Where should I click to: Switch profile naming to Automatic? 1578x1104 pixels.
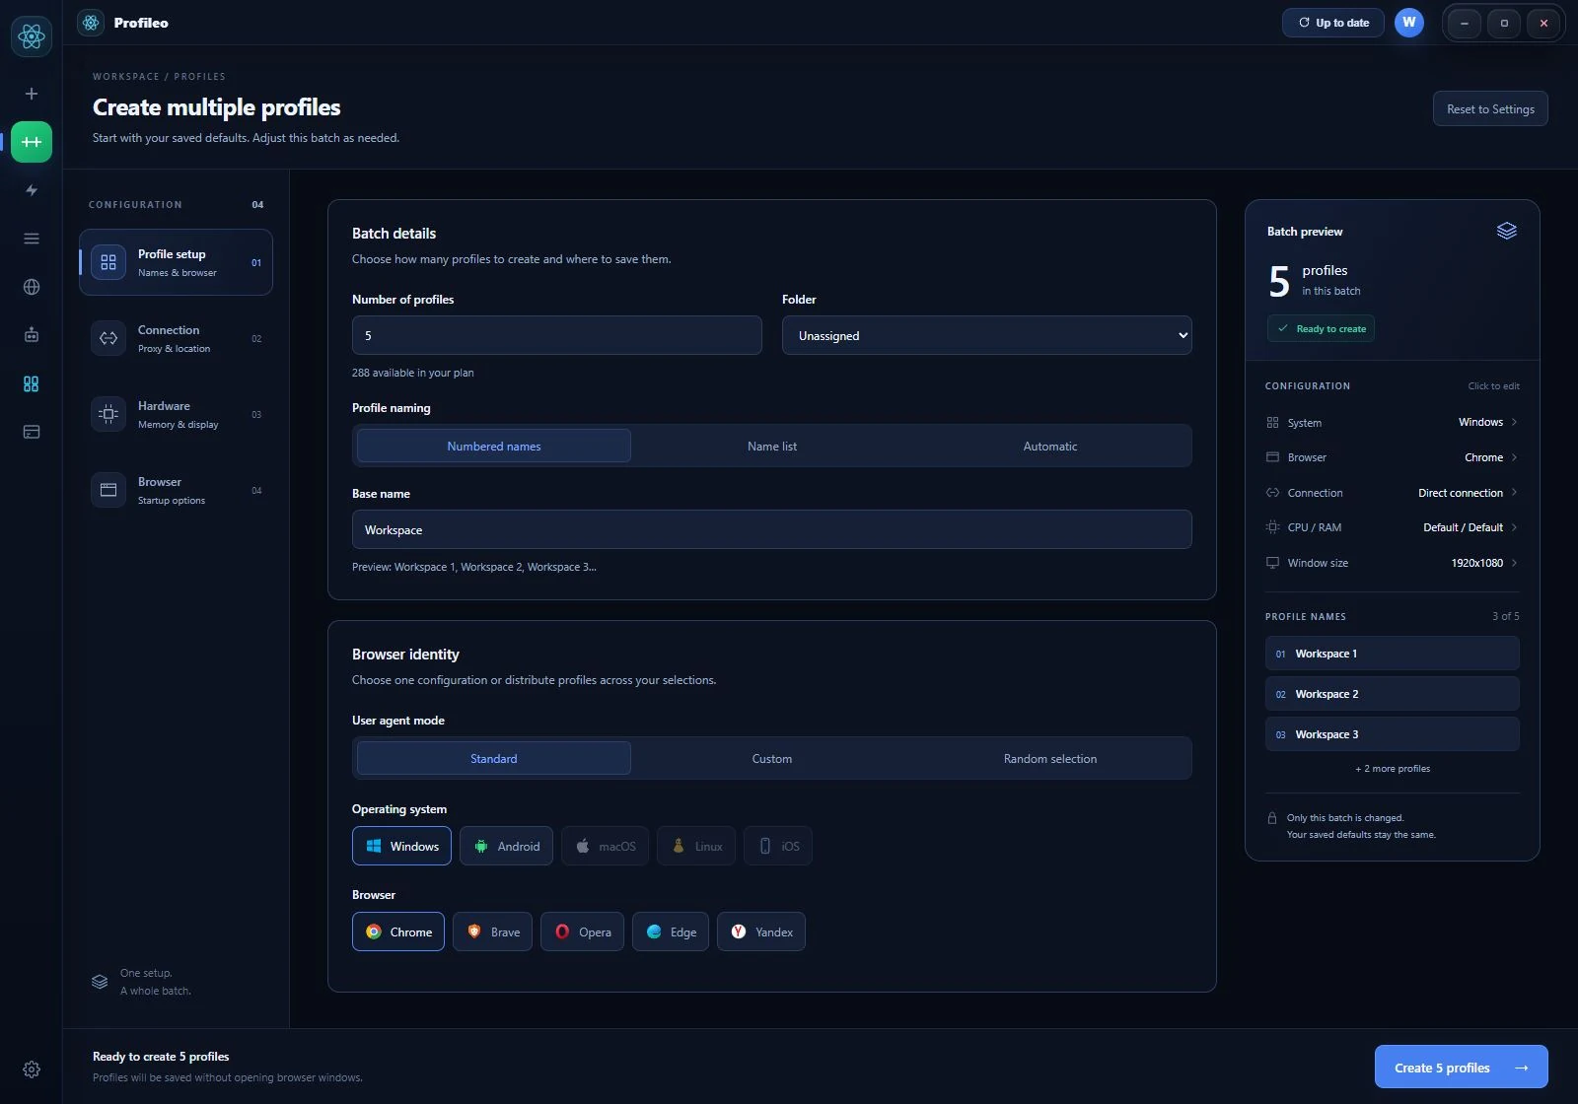1050,447
